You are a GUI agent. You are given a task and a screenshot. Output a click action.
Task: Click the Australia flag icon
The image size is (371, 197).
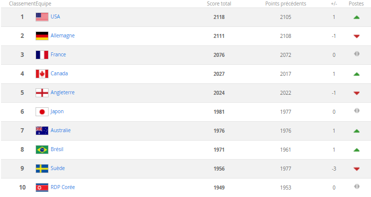tap(42, 131)
